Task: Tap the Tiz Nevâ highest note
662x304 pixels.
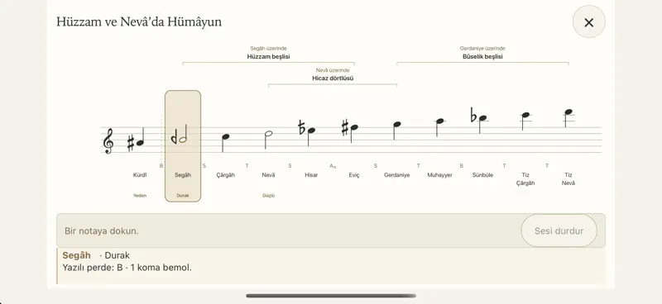Action: pos(568,112)
